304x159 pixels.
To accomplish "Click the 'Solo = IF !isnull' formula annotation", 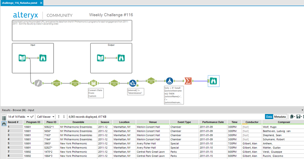I will [174, 95].
